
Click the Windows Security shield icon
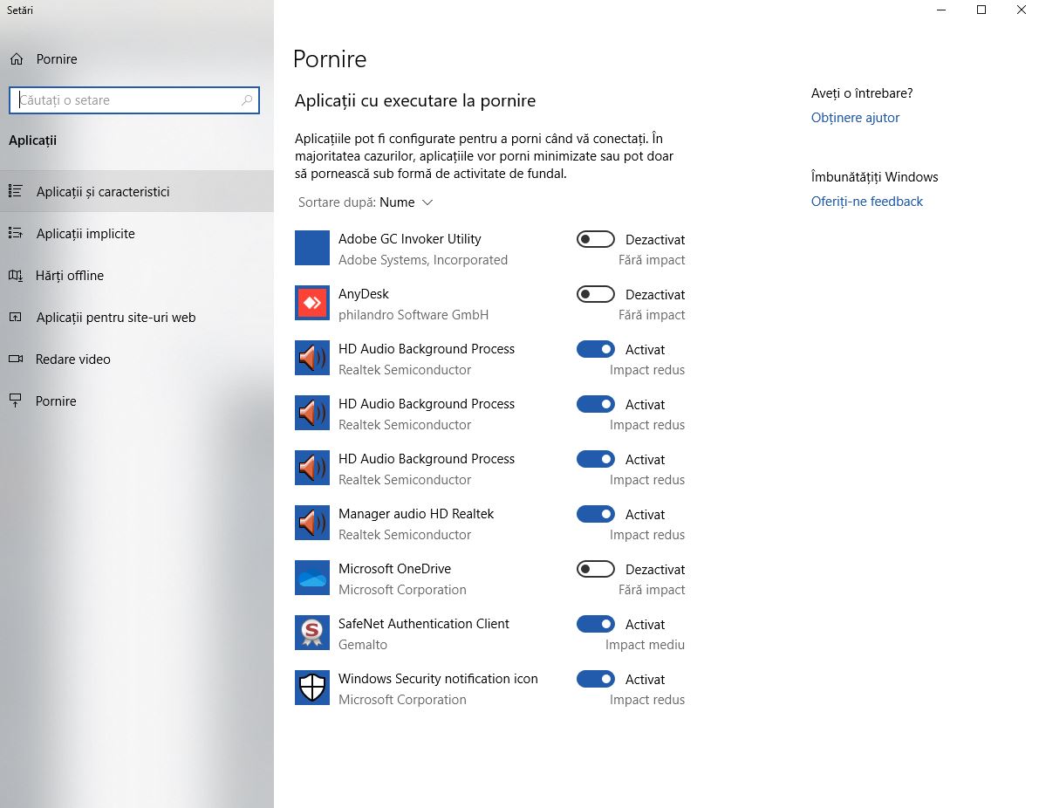(x=311, y=688)
